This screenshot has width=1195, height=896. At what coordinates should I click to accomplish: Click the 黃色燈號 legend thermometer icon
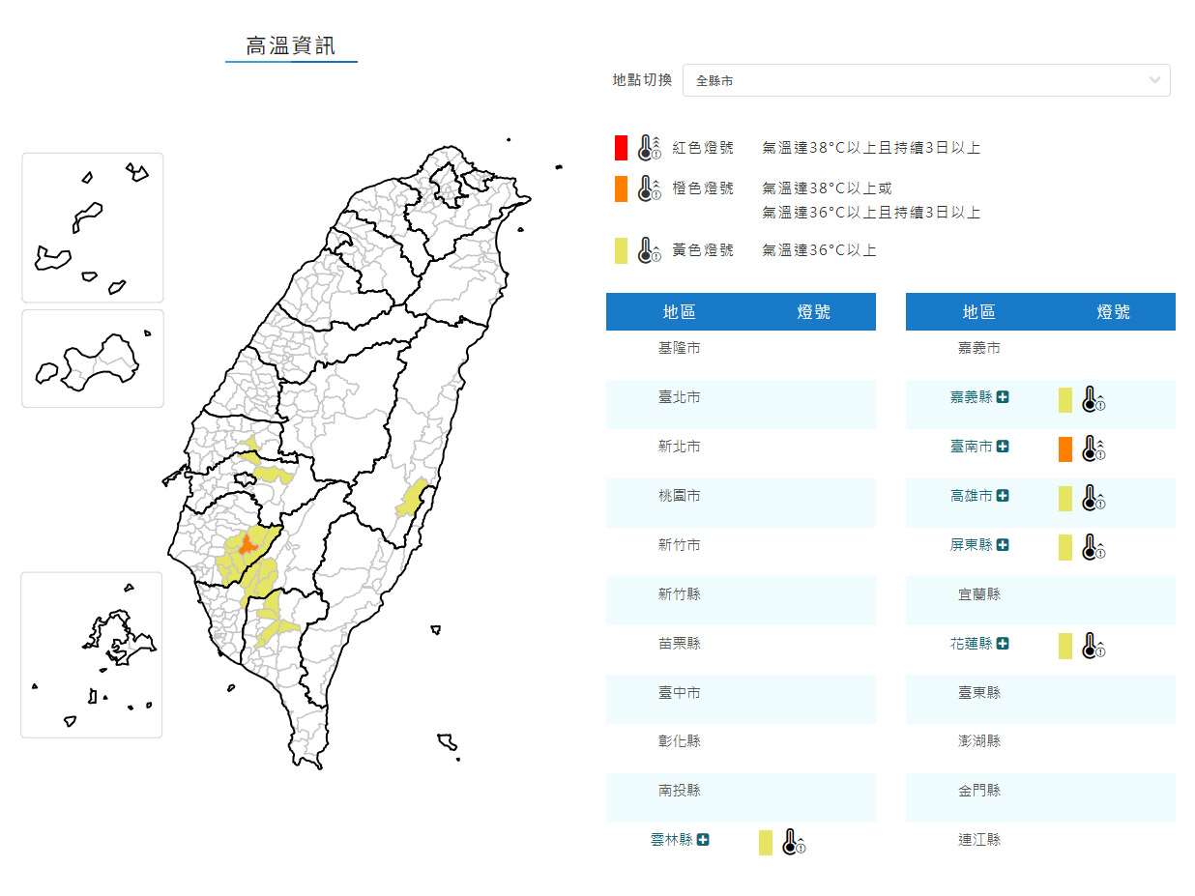click(x=650, y=250)
